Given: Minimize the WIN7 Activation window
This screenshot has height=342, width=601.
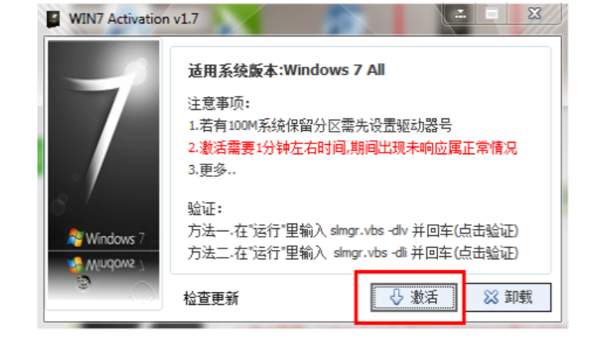Looking at the screenshot, I should point(460,14).
